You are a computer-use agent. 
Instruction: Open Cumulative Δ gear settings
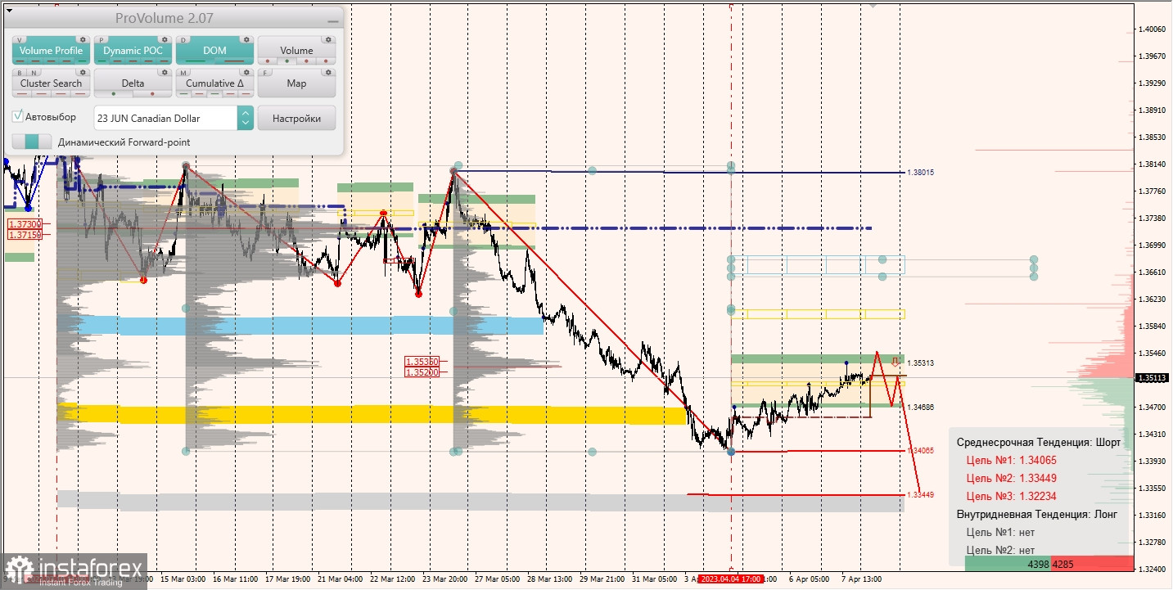[246, 72]
